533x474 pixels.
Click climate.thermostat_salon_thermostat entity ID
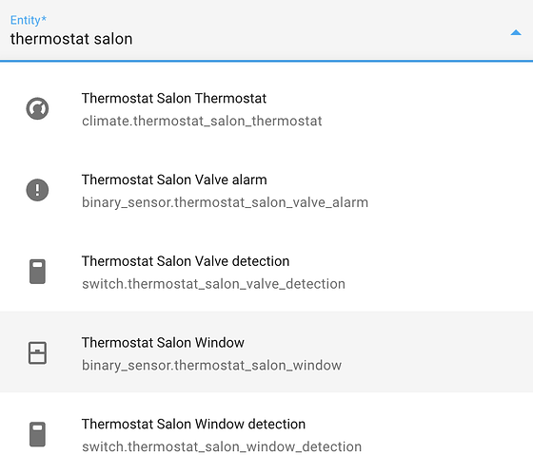[x=202, y=121]
